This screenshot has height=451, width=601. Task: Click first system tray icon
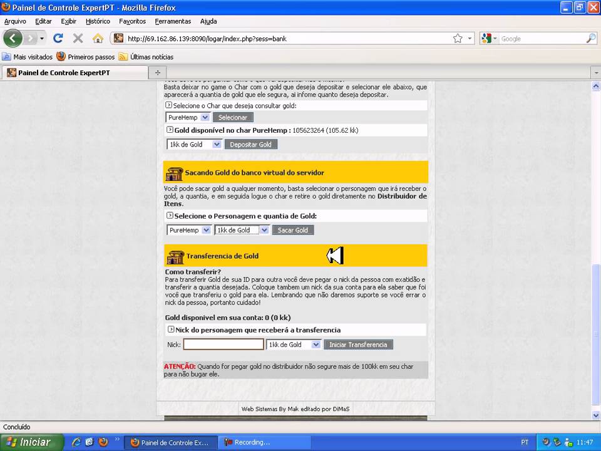coord(545,442)
